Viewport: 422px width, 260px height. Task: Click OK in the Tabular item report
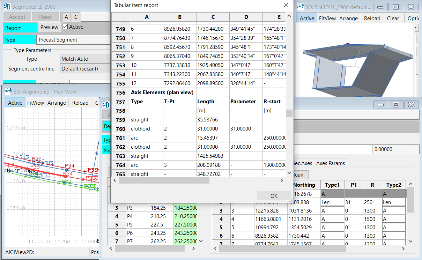274,196
